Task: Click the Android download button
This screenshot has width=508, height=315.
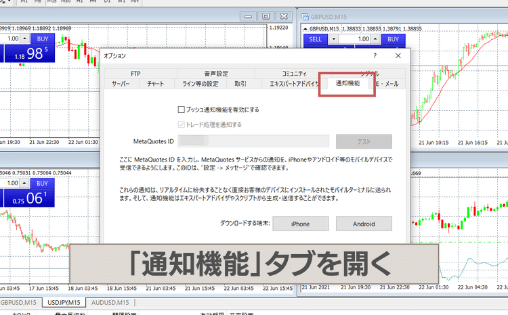Action: pos(364,224)
